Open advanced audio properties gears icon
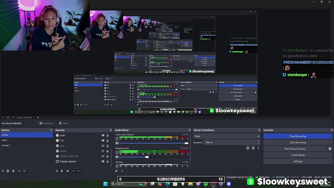The image size is (334, 188). 116,171
